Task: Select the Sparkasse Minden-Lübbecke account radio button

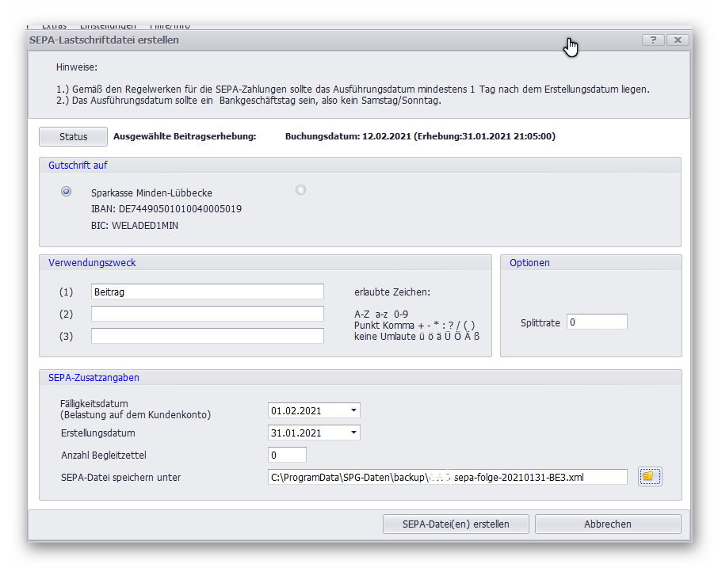Action: (x=67, y=191)
